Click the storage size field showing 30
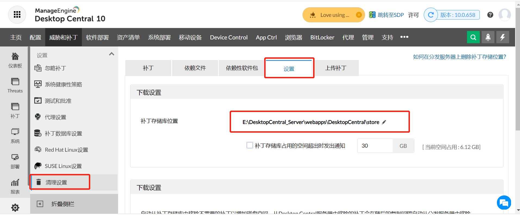The width and height of the screenshot is (520, 215). pos(375,146)
